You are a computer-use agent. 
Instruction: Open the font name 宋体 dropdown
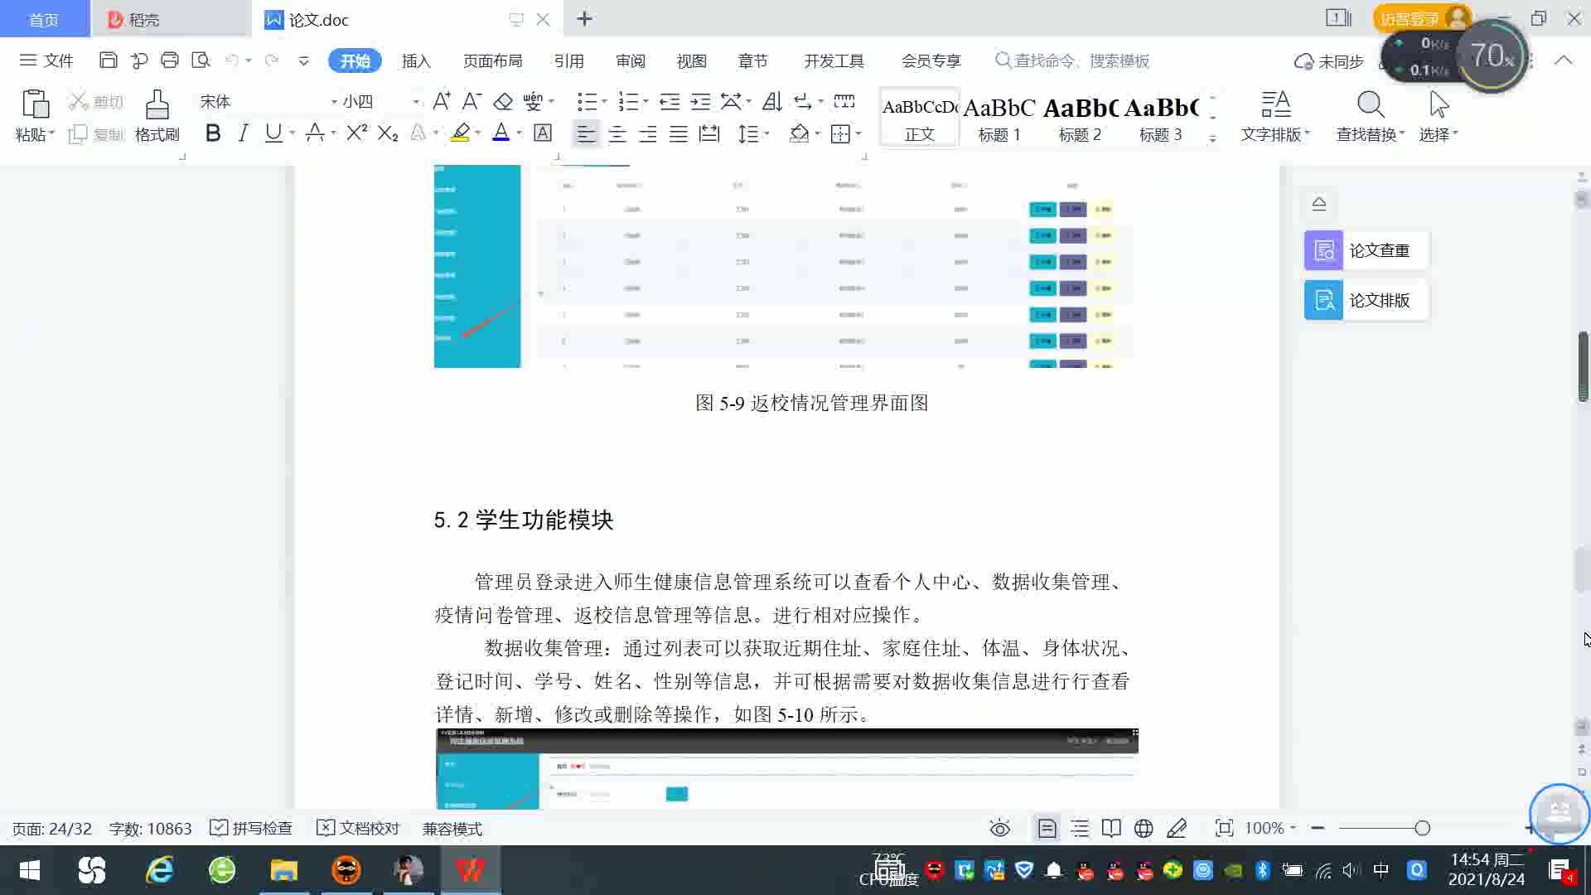coord(334,102)
